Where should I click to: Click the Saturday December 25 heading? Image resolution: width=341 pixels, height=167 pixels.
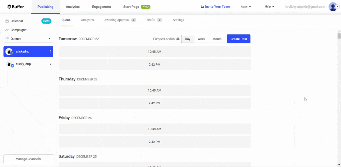click(x=78, y=156)
